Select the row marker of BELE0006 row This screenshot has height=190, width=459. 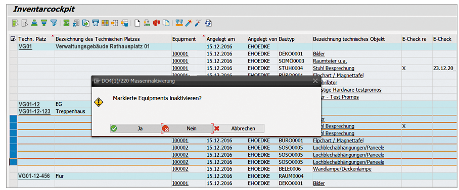click(14, 169)
